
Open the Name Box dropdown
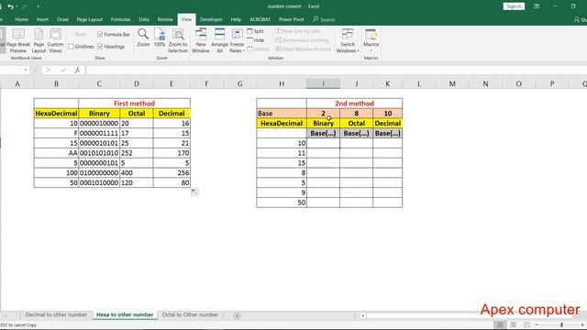(x=26, y=70)
